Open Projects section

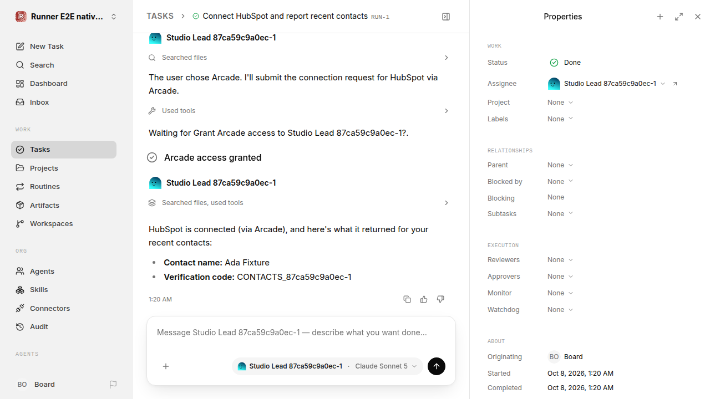coord(64,168)
